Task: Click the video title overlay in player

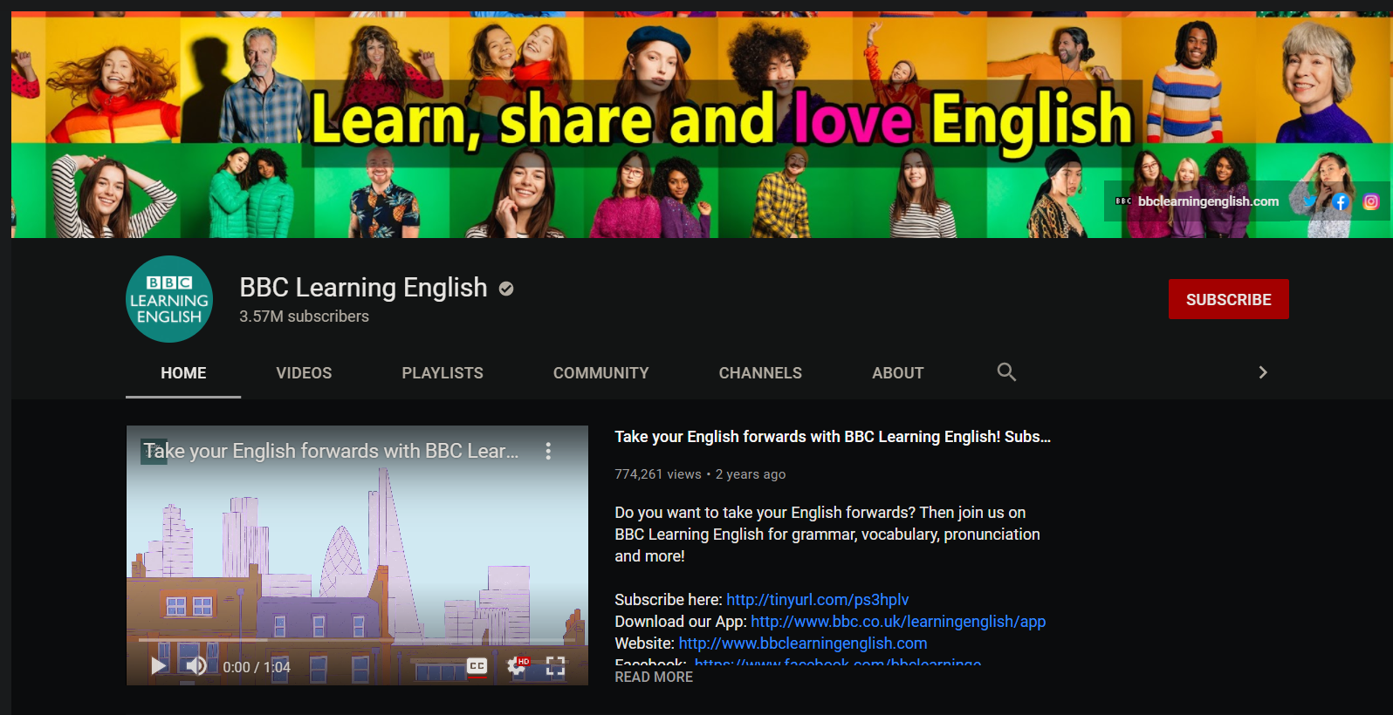Action: point(331,451)
